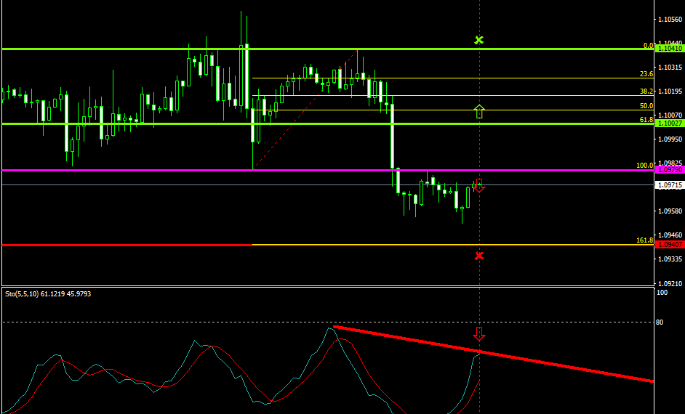Select the Fibonacci 38.2 level label
Viewport: 685px width, 414px height.
click(646, 92)
